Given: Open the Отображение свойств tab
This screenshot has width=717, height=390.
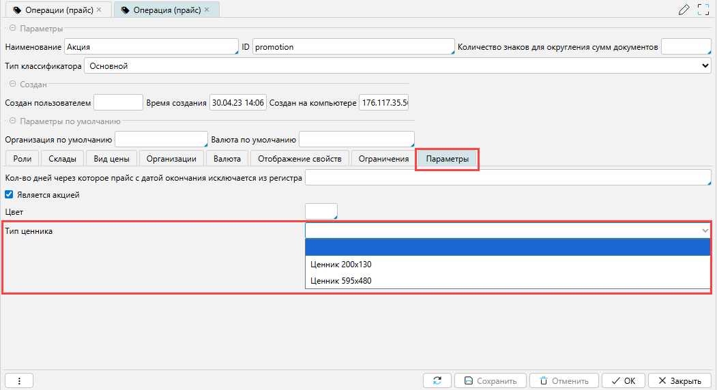Looking at the screenshot, I should click(x=299, y=159).
